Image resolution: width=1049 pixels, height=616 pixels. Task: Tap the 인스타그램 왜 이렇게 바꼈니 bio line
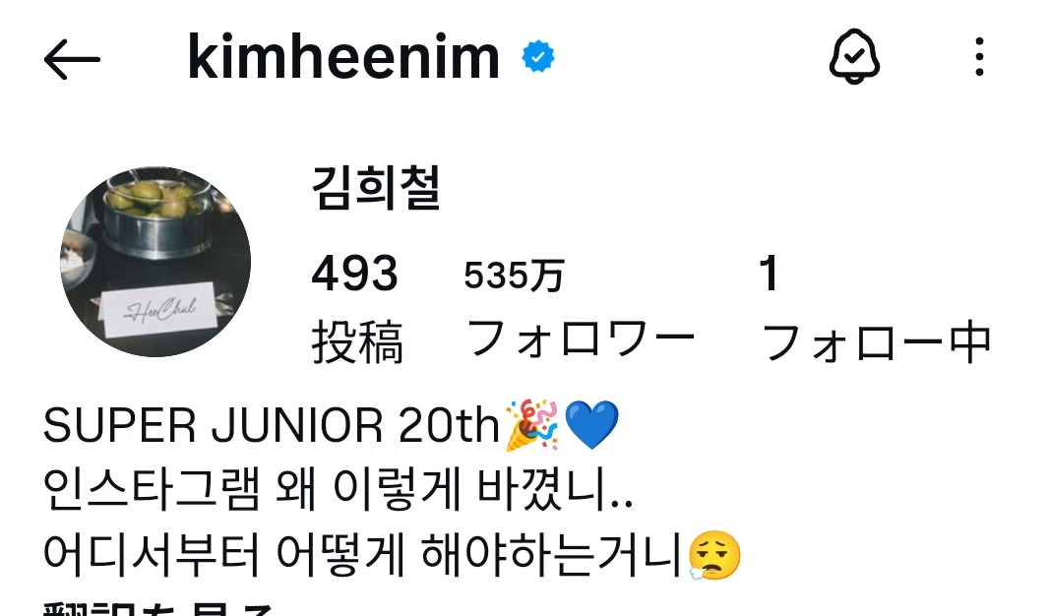[x=338, y=490]
